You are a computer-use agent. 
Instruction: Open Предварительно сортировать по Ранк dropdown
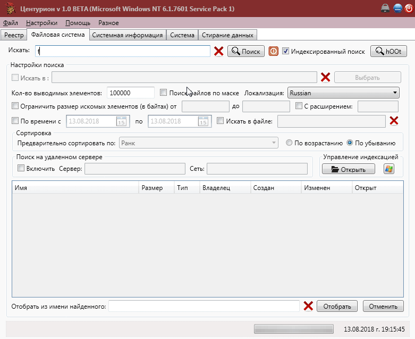[199, 143]
